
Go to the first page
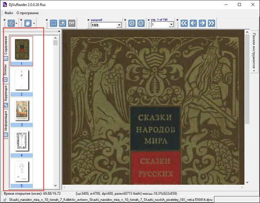184,23
